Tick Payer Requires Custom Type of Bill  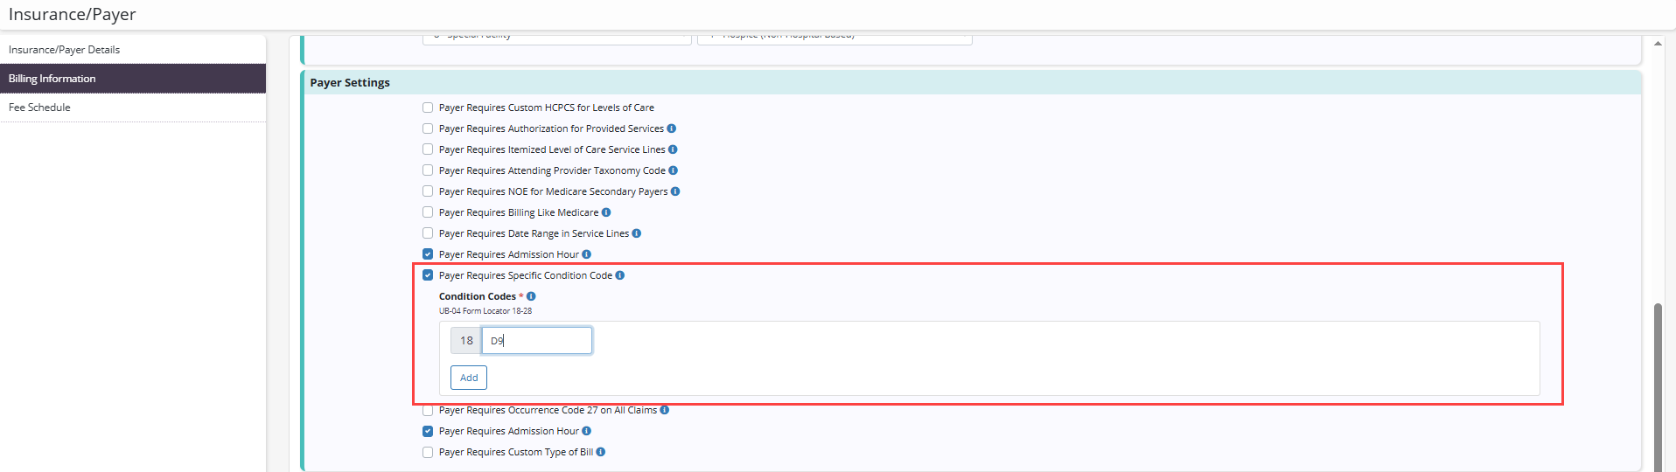(428, 452)
